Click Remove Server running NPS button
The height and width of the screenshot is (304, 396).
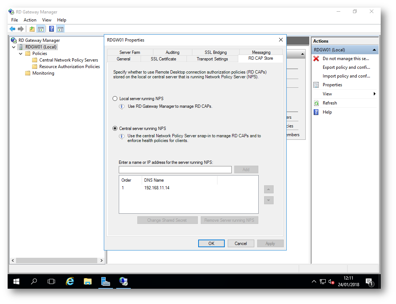229,220
